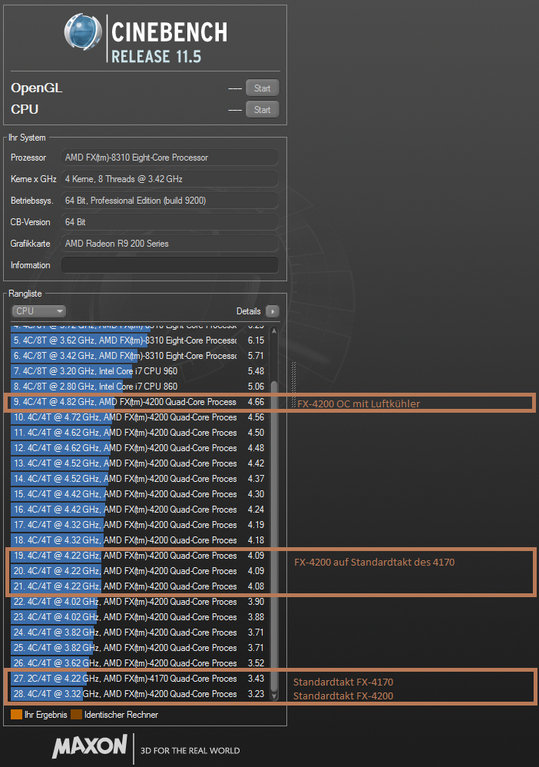Click the Prozessor field AMD FX-8310
The image size is (539, 767).
170,158
